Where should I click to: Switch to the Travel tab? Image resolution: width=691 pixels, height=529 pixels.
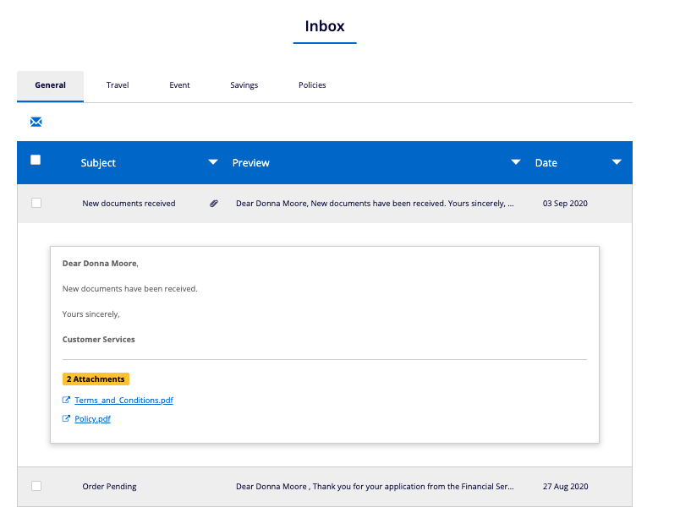click(x=118, y=85)
